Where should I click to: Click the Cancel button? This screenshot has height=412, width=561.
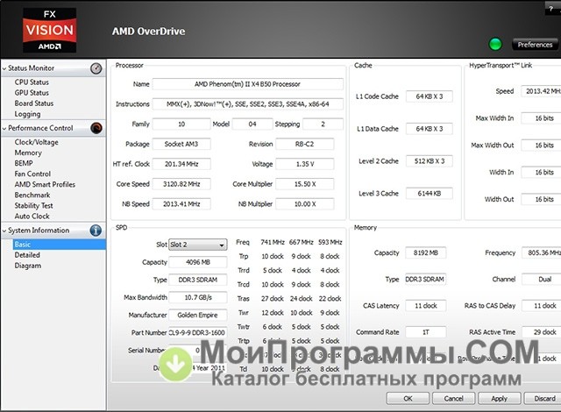click(453, 398)
